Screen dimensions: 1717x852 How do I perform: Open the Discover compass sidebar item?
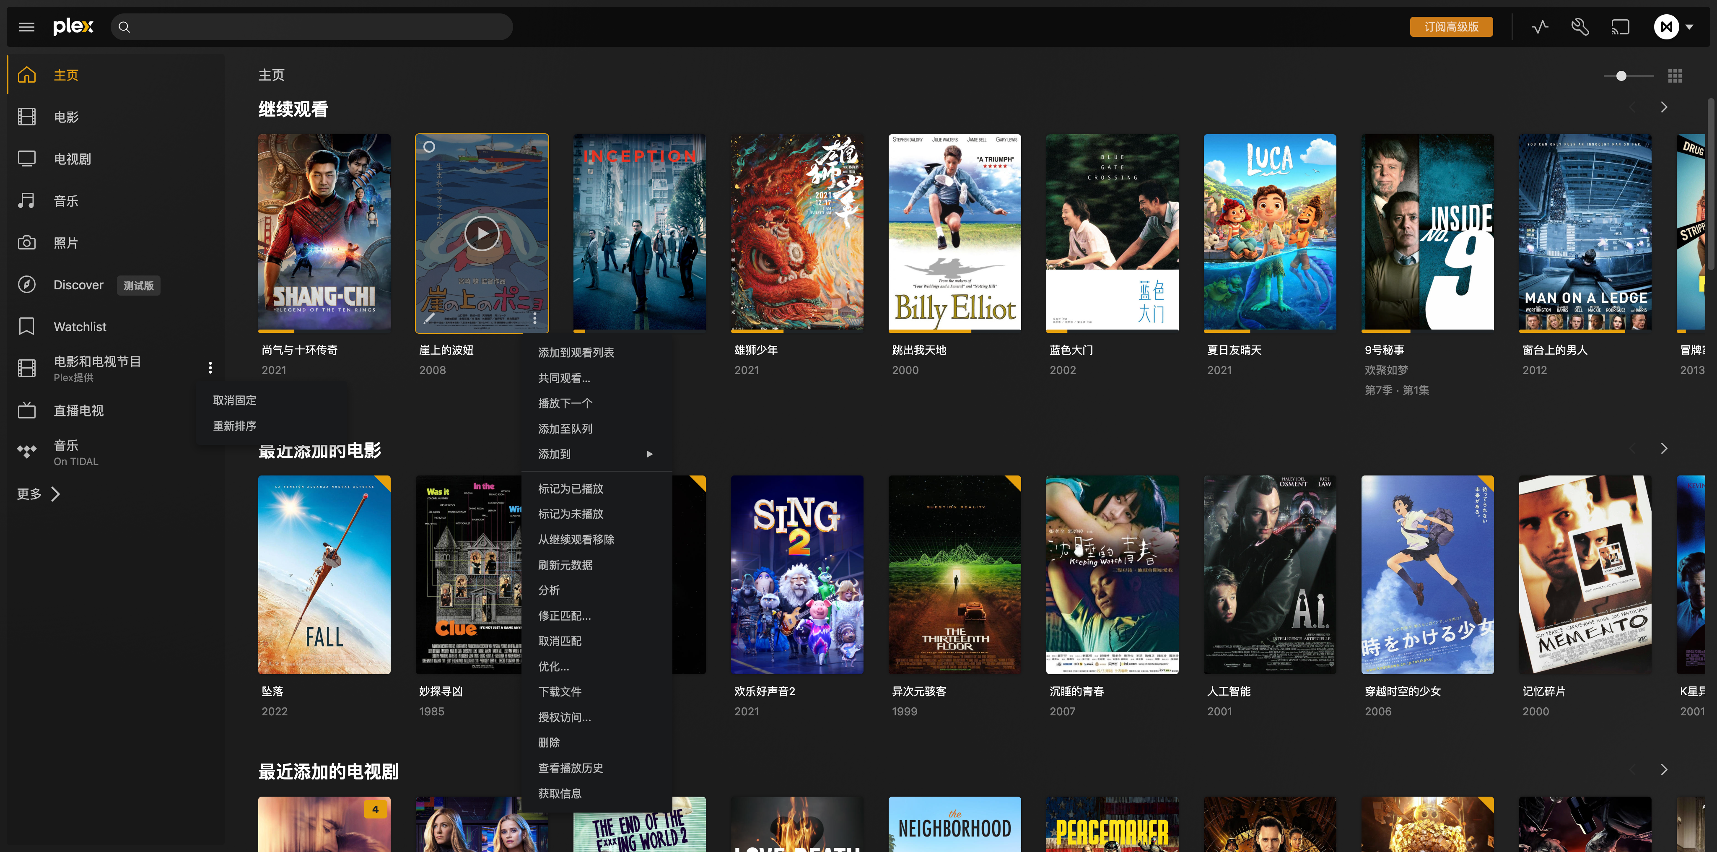(79, 285)
